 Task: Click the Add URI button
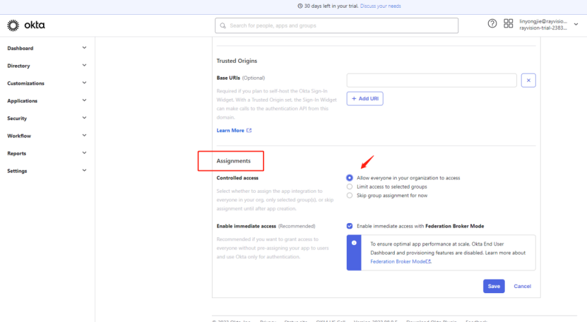pyautogui.click(x=364, y=99)
